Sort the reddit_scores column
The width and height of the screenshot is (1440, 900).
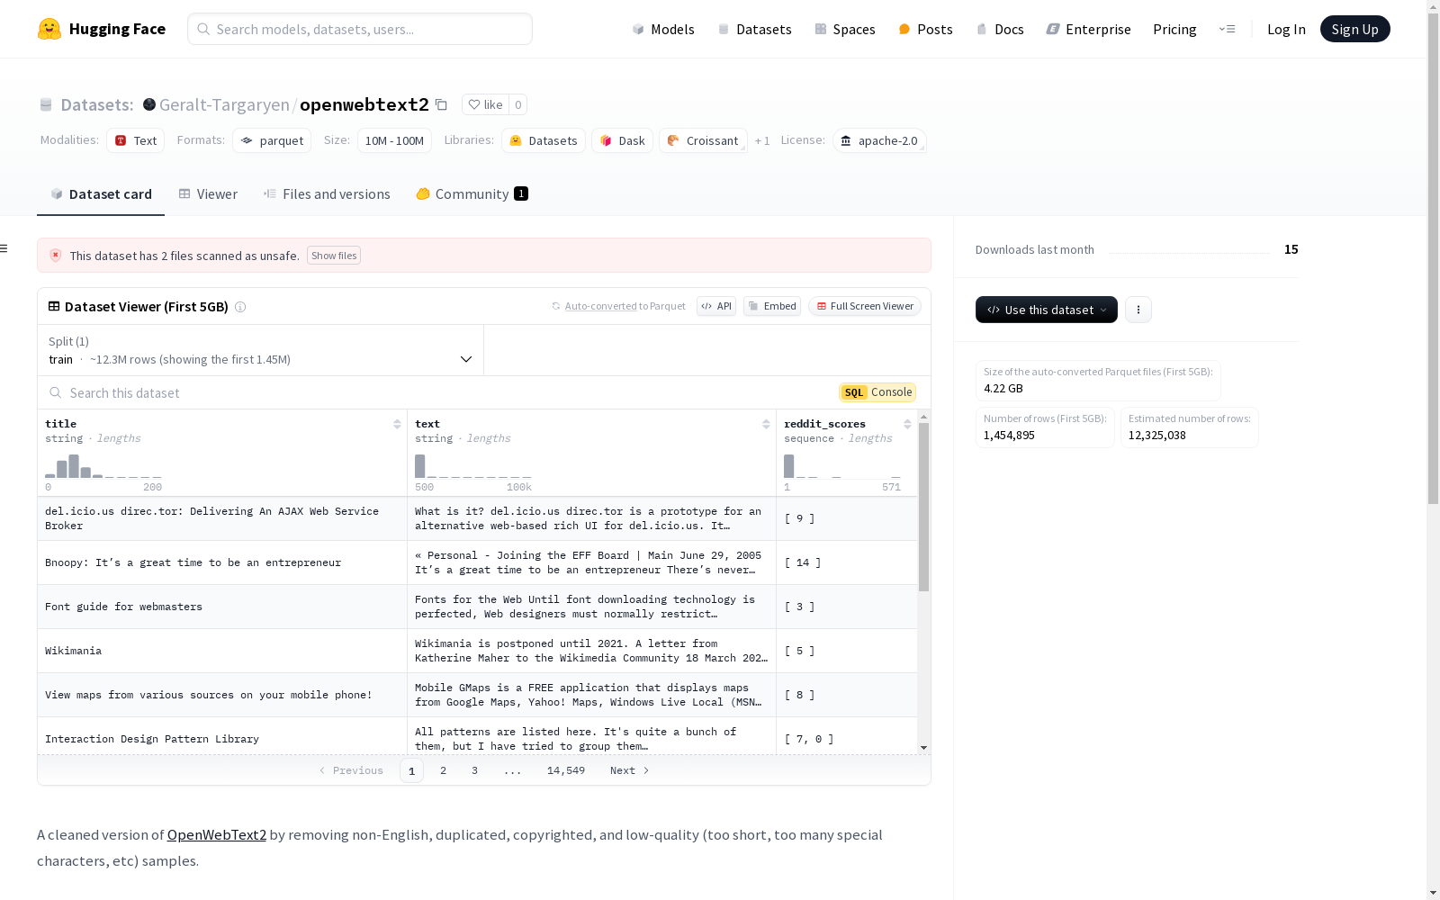(x=907, y=424)
